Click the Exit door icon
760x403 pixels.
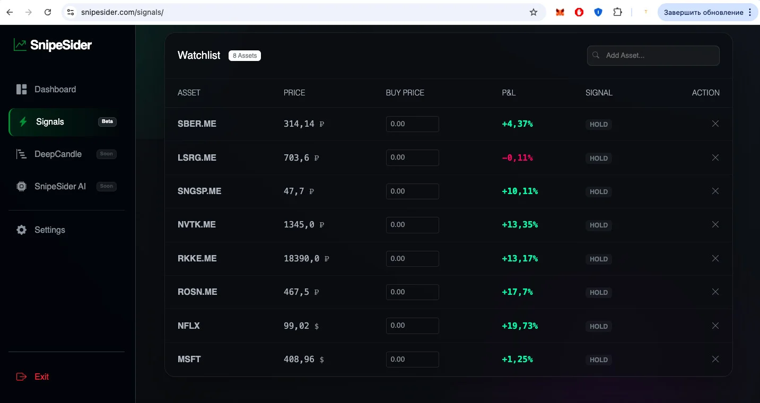click(22, 376)
